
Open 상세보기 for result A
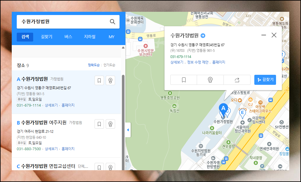(x=51, y=105)
